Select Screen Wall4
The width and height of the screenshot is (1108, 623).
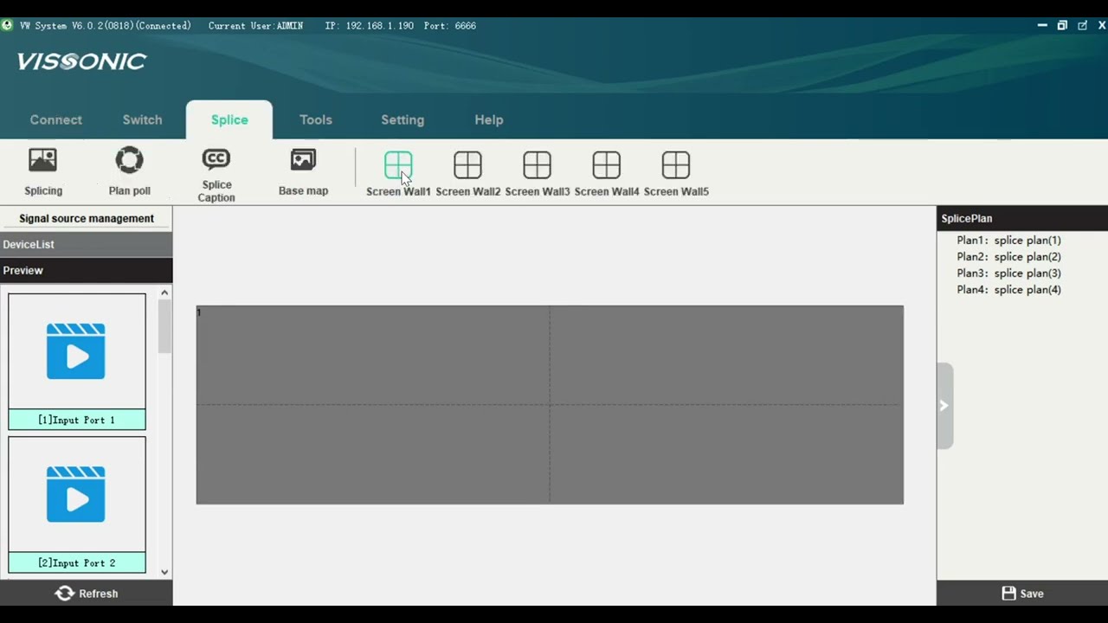(606, 173)
